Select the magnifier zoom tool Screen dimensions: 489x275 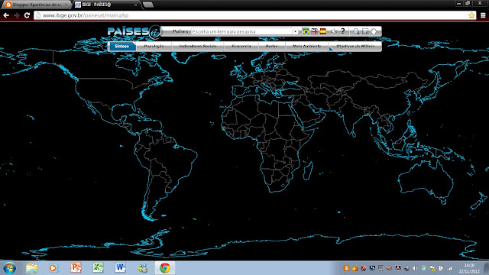(x=356, y=31)
